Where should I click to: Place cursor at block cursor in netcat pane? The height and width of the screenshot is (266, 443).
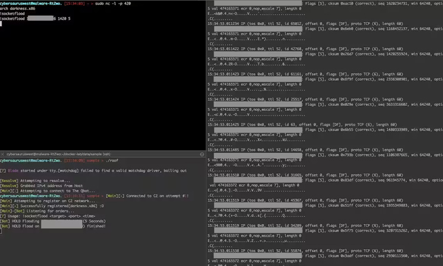click(x=1, y=24)
